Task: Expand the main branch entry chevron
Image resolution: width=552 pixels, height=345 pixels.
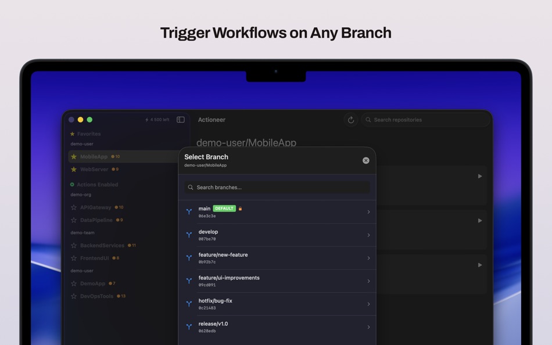Action: click(369, 210)
